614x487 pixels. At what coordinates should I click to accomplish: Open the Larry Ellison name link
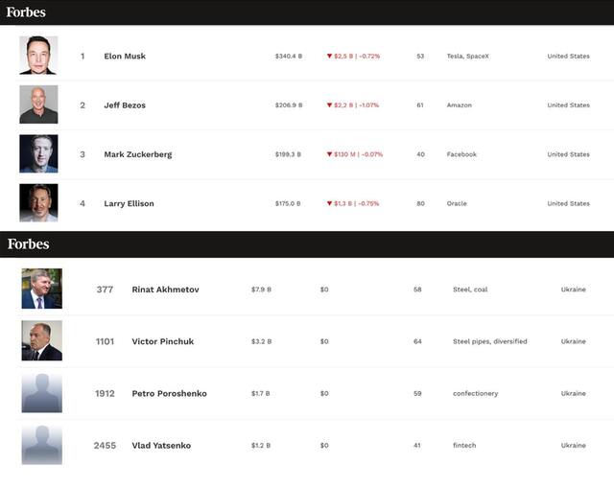coord(129,203)
